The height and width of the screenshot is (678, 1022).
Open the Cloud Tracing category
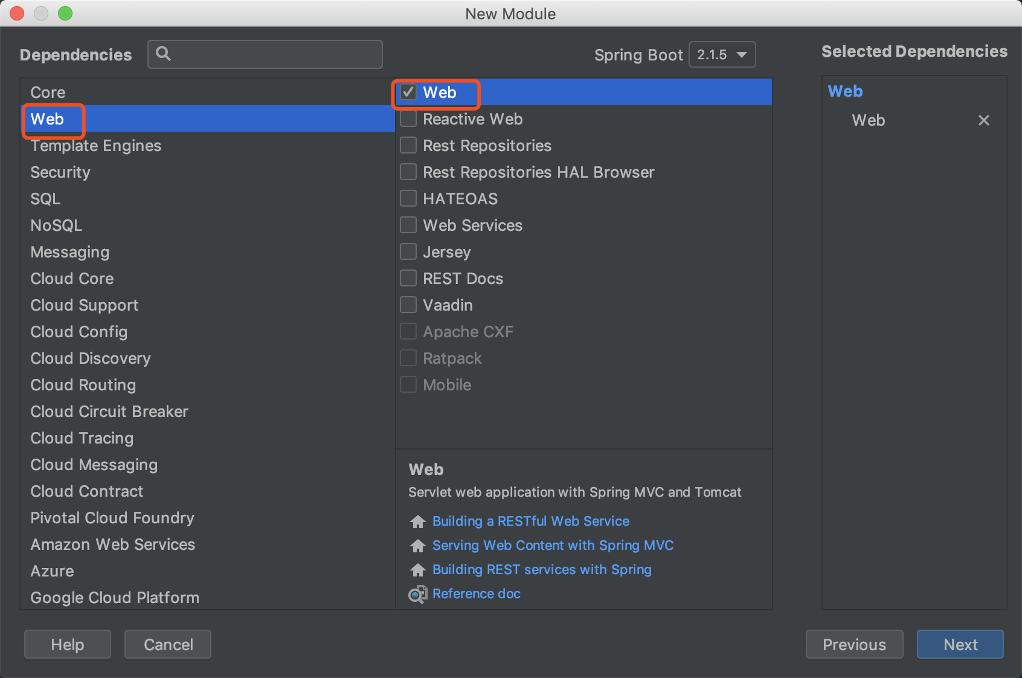[208, 438]
